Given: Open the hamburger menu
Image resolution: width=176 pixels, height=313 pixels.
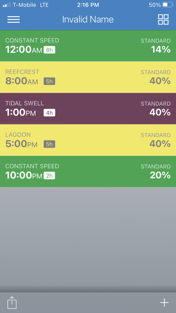Looking at the screenshot, I should [14, 20].
